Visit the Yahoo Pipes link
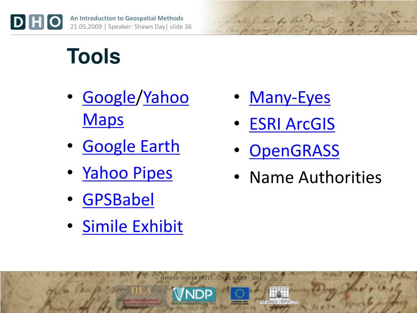The width and height of the screenshot is (417, 313). 127,173
